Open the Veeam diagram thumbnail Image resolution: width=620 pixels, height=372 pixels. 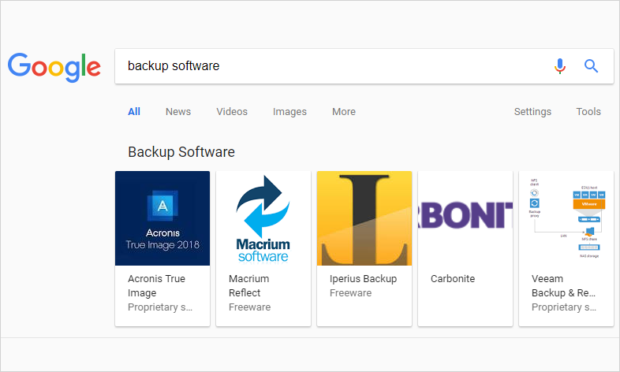566,218
